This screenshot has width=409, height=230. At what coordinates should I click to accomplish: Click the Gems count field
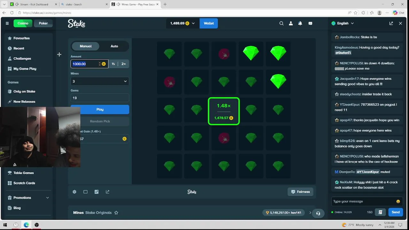[100, 98]
